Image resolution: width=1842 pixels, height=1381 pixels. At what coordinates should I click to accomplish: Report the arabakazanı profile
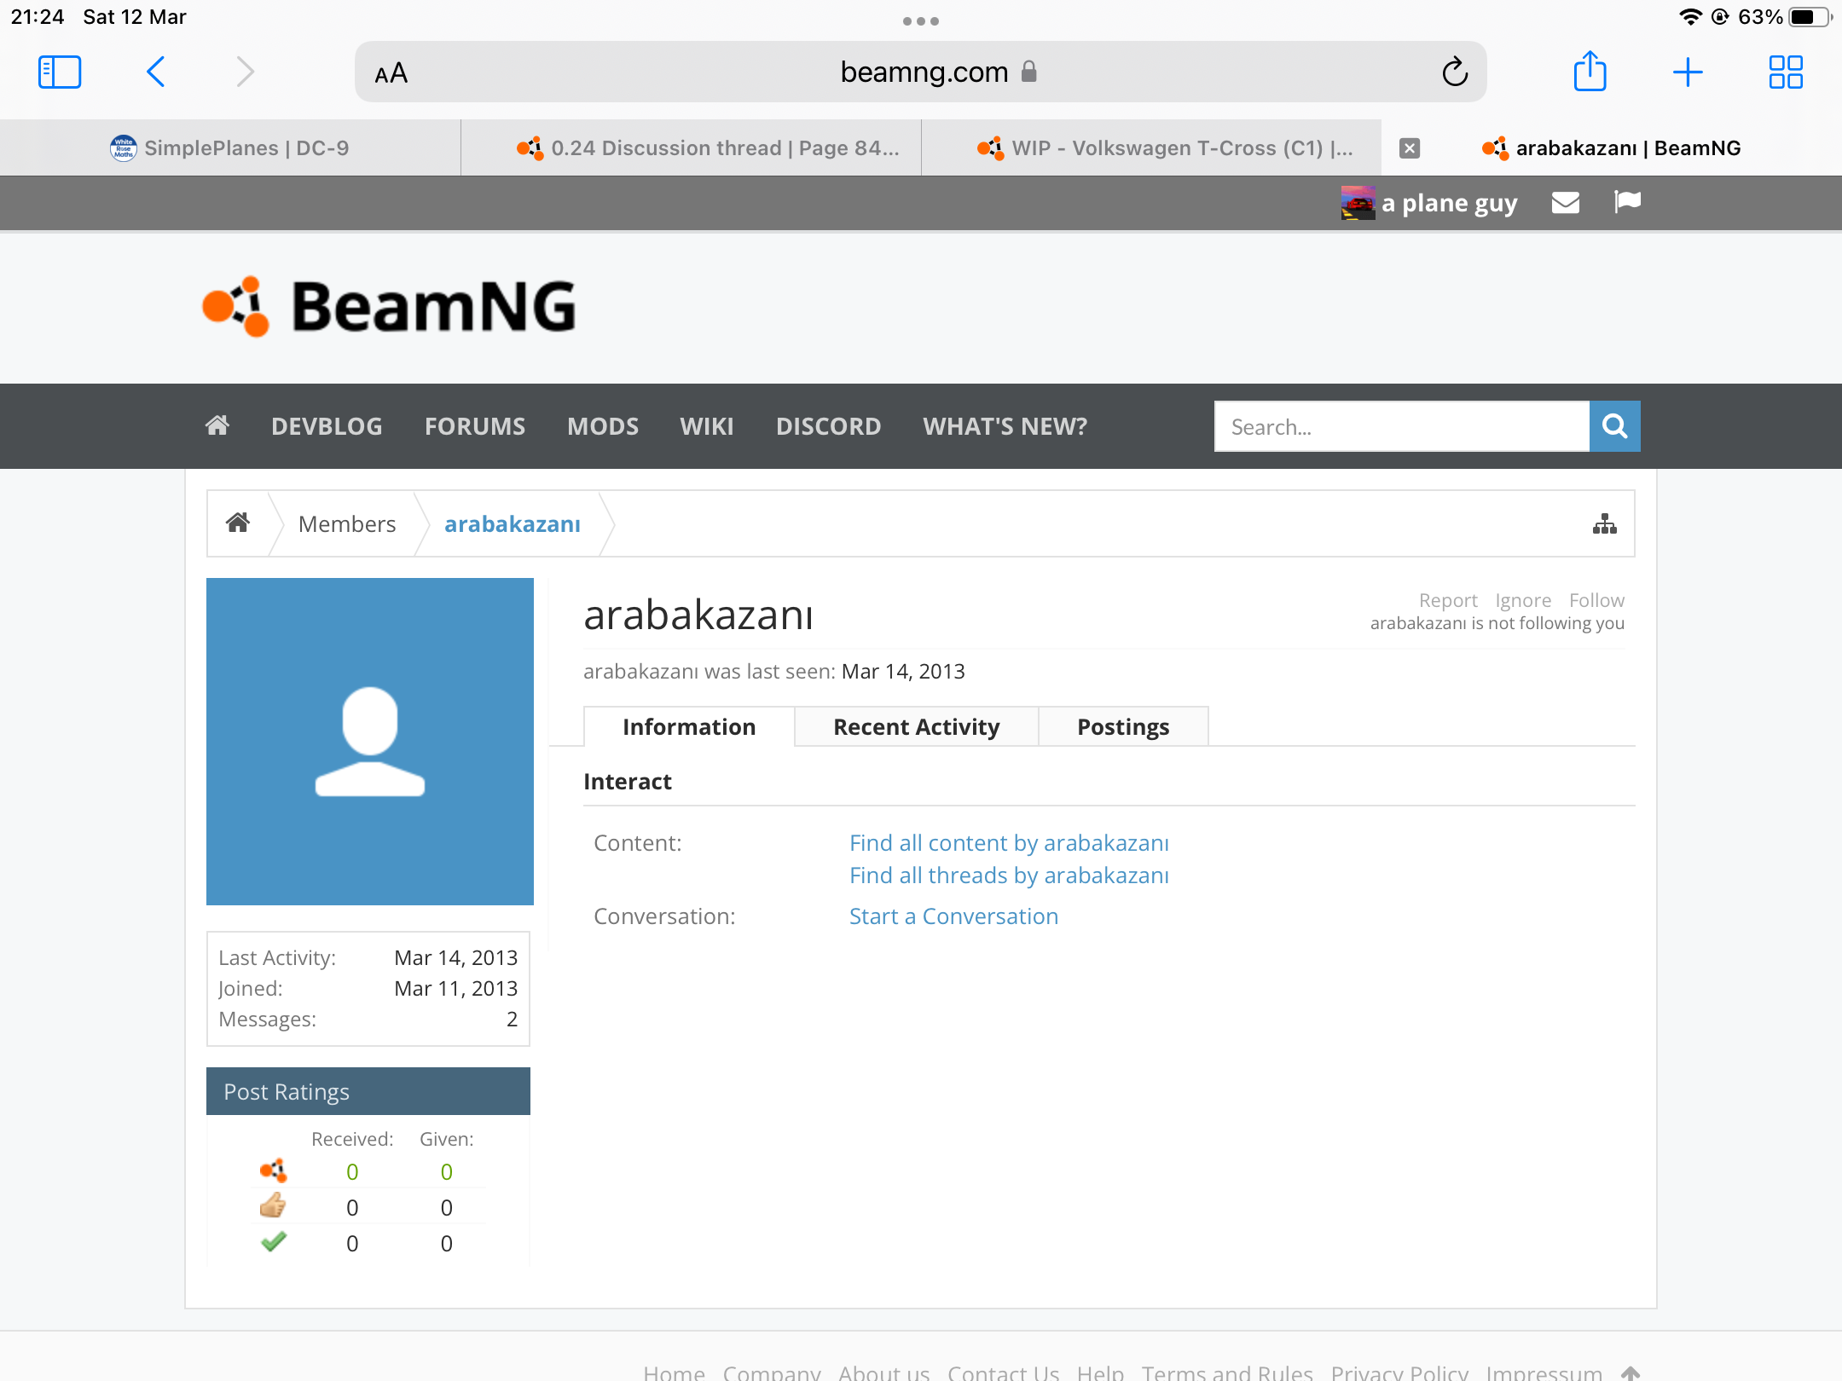click(1448, 600)
